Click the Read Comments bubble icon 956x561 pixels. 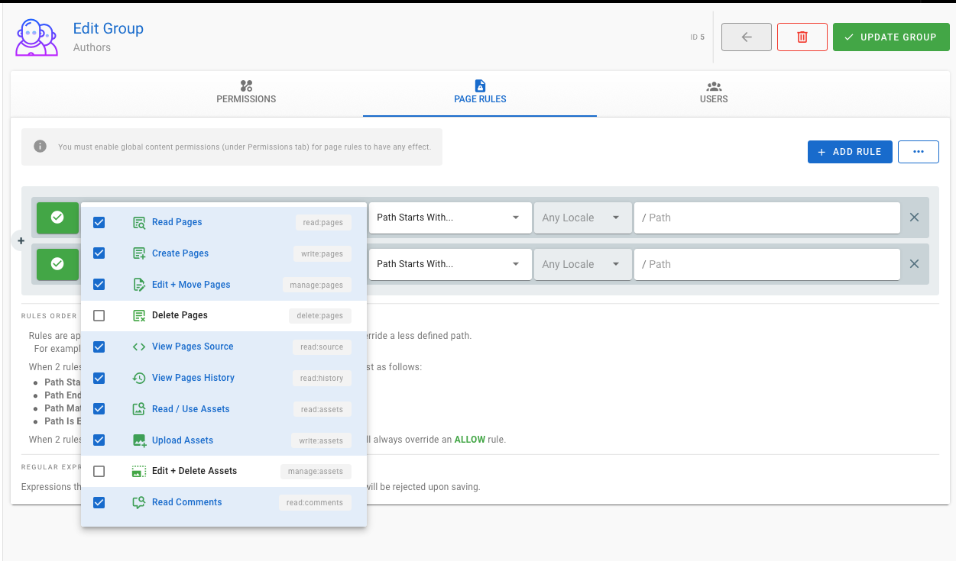139,502
